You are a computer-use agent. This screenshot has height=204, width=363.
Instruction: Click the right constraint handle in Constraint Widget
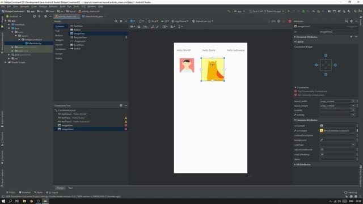coord(335,65)
